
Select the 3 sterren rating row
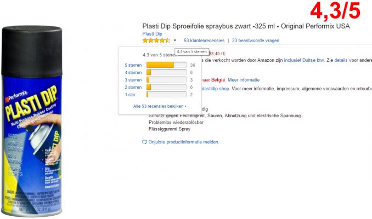159,80
